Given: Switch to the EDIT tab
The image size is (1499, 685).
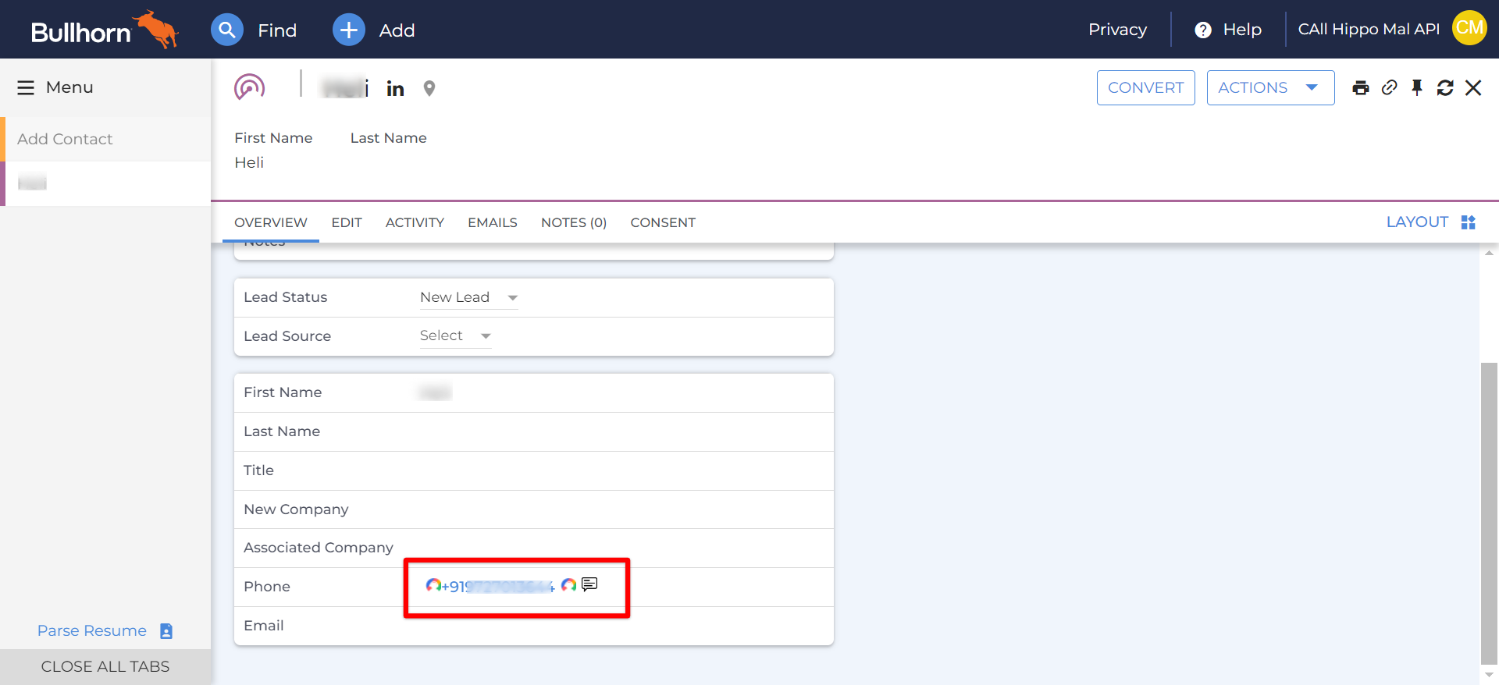Looking at the screenshot, I should (x=347, y=222).
